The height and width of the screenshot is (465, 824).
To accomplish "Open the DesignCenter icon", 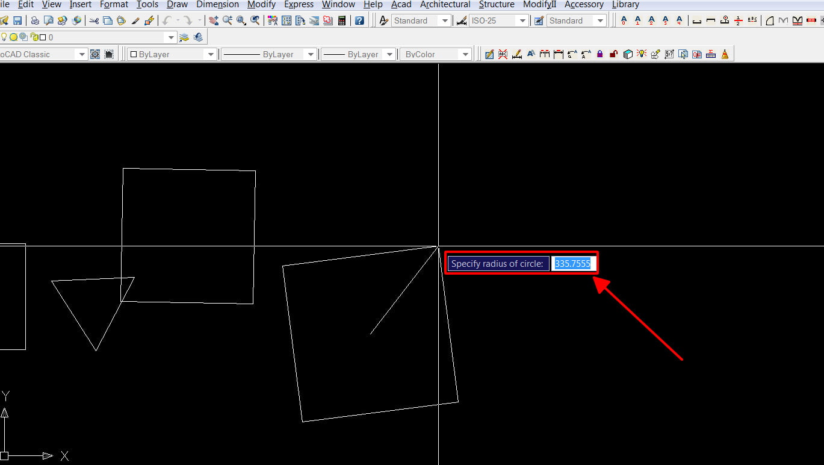I will tap(287, 20).
